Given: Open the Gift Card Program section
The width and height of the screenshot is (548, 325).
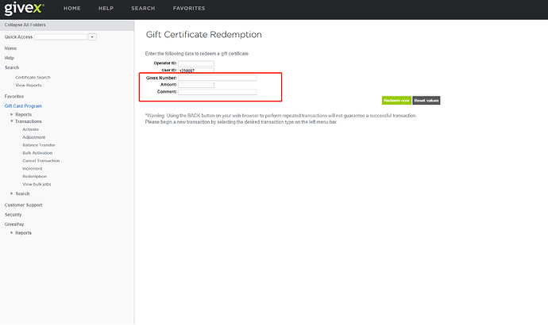Looking at the screenshot, I should tap(23, 106).
